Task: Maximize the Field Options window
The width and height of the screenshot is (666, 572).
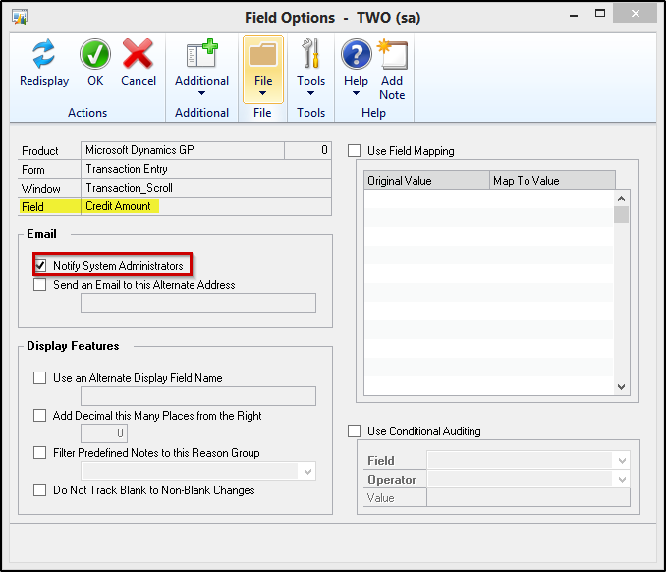Action: tap(600, 14)
